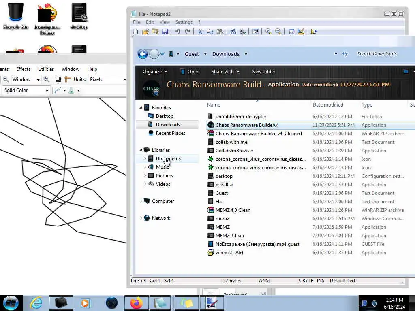
Task: Click the Copy icon in Notepad2 toolbar
Action: coord(210,32)
